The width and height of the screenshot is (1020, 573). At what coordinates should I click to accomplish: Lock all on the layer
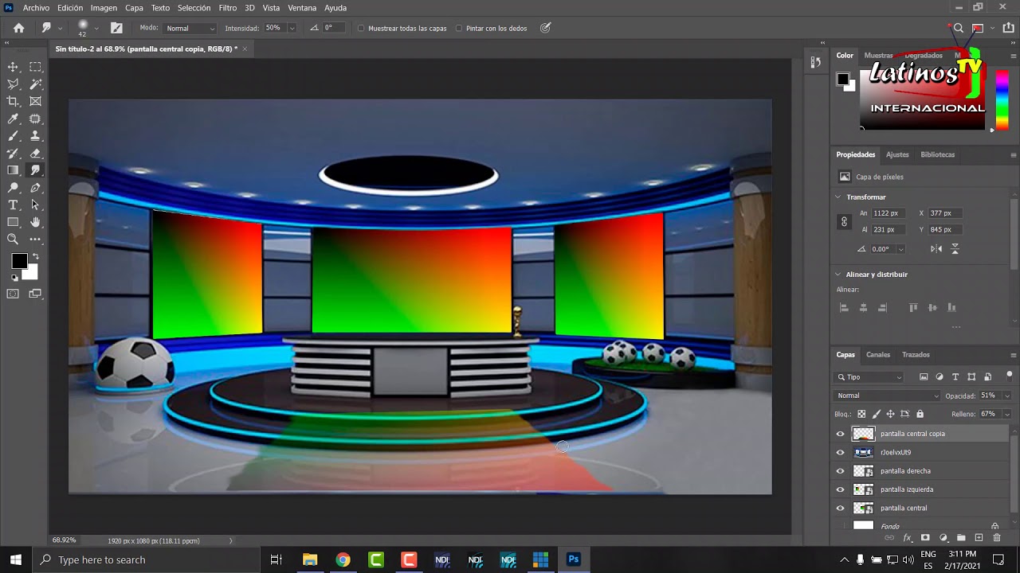(x=920, y=414)
